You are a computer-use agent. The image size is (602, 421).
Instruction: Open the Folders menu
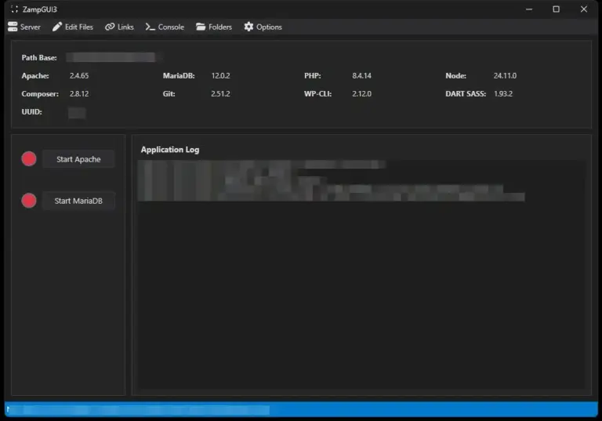214,27
